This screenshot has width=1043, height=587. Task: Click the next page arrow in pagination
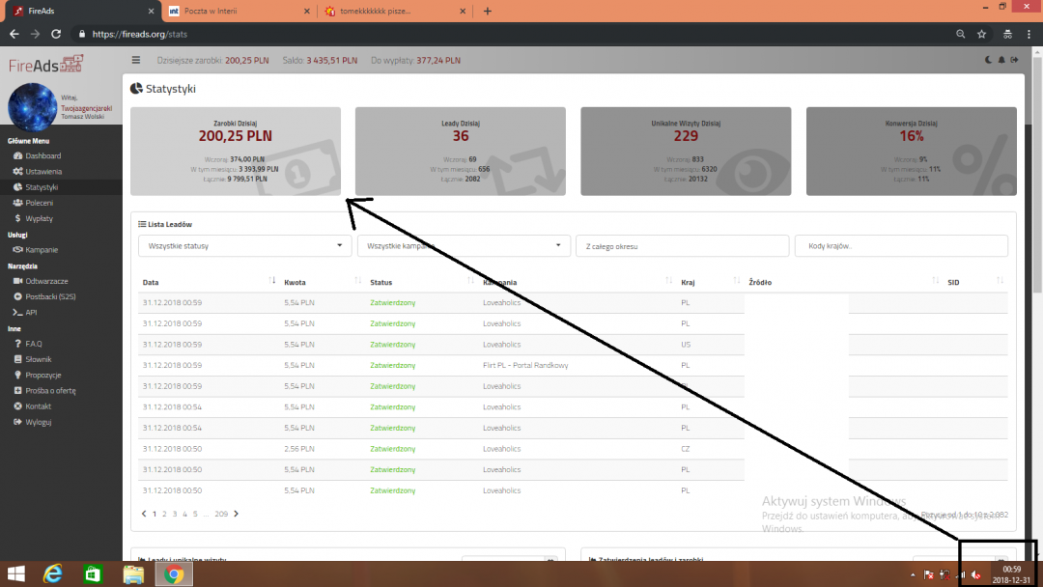click(236, 515)
